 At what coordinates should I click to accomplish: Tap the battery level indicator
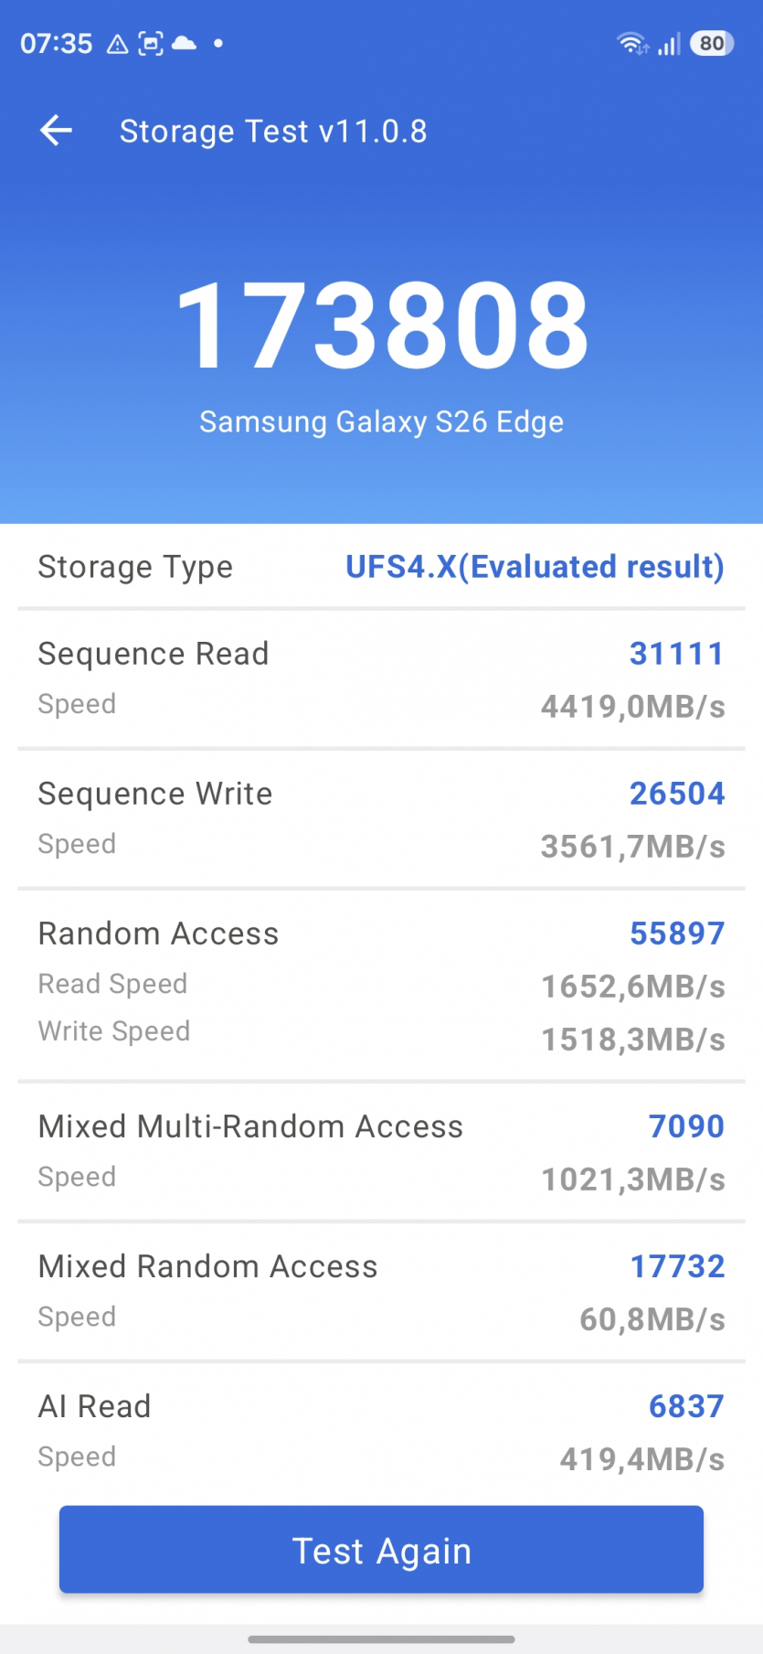pos(712,43)
